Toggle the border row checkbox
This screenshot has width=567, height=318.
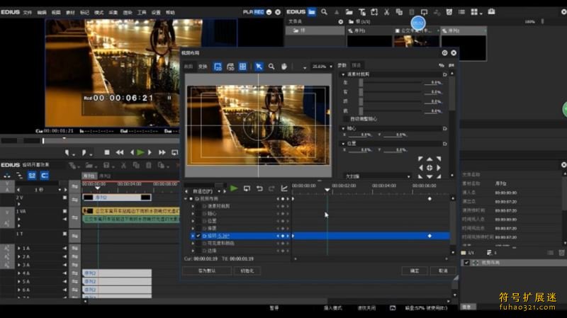(x=198, y=251)
